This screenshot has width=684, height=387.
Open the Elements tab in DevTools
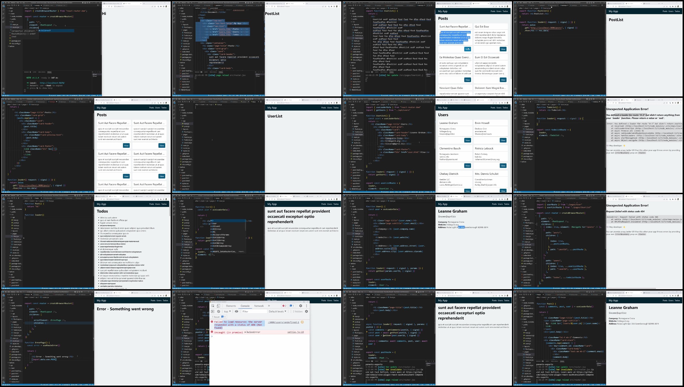pos(231,306)
